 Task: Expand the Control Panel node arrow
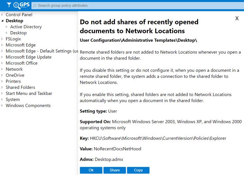(x=2, y=15)
